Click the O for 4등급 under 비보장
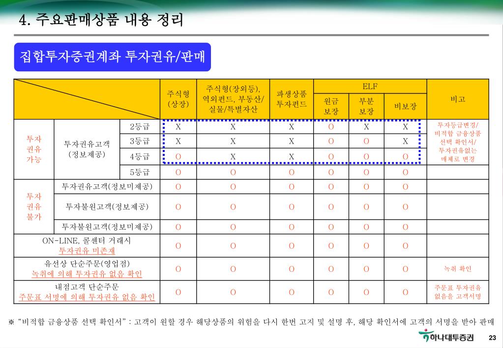Image resolution: width=503 pixels, height=348 pixels. [x=406, y=156]
